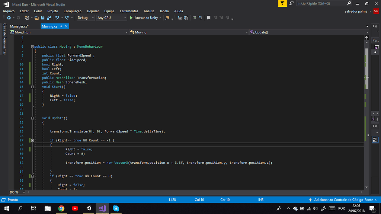Viewport: 381px width, 214px height.
Task: Open the Debug configuration dropdown
Action: 86,18
